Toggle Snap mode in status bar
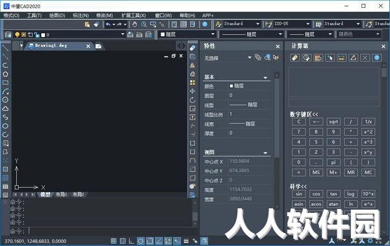This screenshot has height=246, width=390. pos(113,241)
